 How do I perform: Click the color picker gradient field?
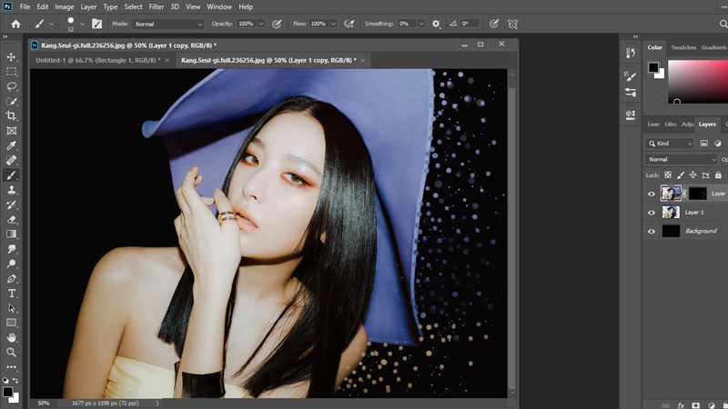[x=698, y=82]
